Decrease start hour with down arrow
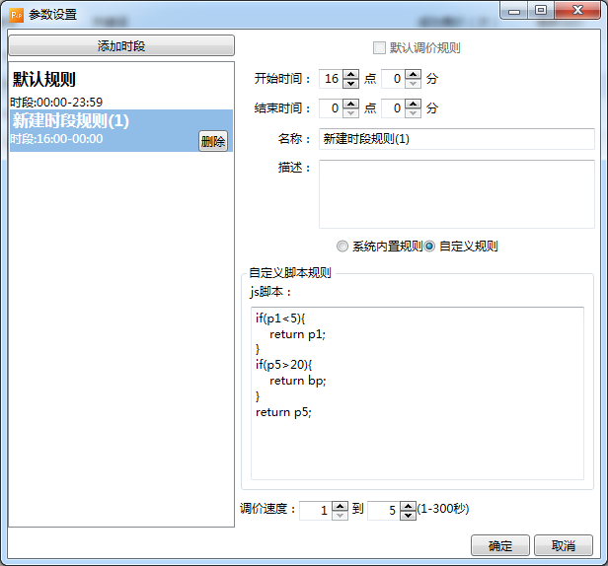 [351, 83]
